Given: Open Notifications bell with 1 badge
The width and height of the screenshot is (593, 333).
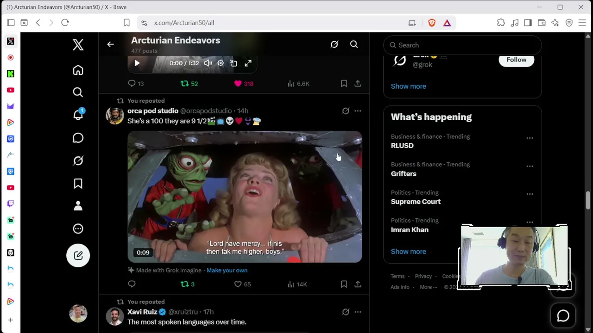Looking at the screenshot, I should pos(78,115).
